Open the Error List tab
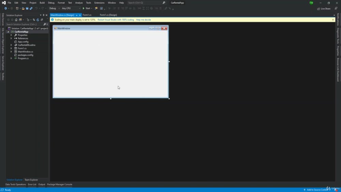Screen dimensions: 341x192 click(x=32, y=184)
